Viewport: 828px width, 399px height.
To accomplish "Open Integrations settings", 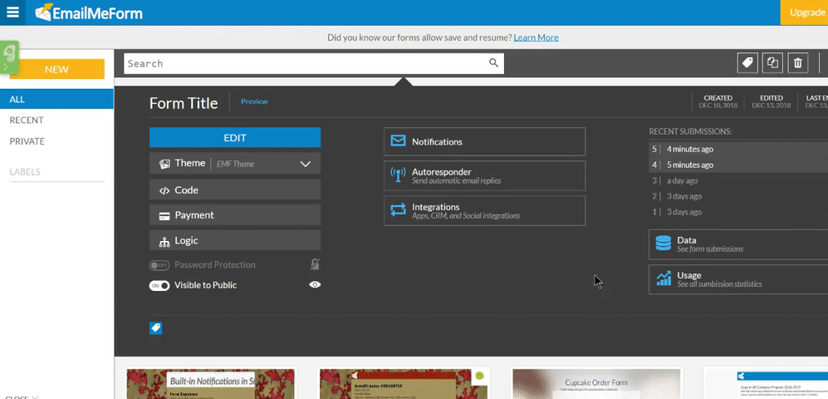I will click(485, 211).
